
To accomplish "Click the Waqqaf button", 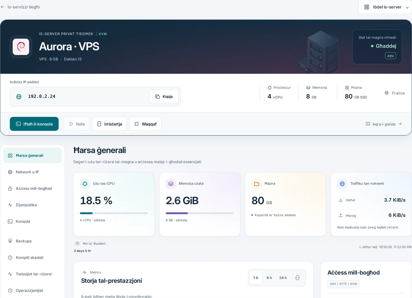I will point(145,124).
